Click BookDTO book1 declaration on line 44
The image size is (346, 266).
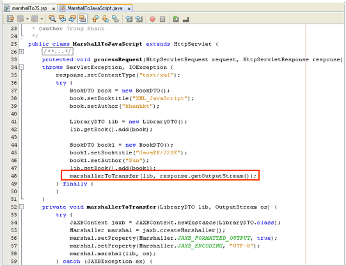(x=121, y=145)
